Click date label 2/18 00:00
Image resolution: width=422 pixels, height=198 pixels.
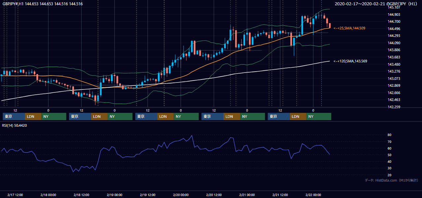(x=48, y=195)
